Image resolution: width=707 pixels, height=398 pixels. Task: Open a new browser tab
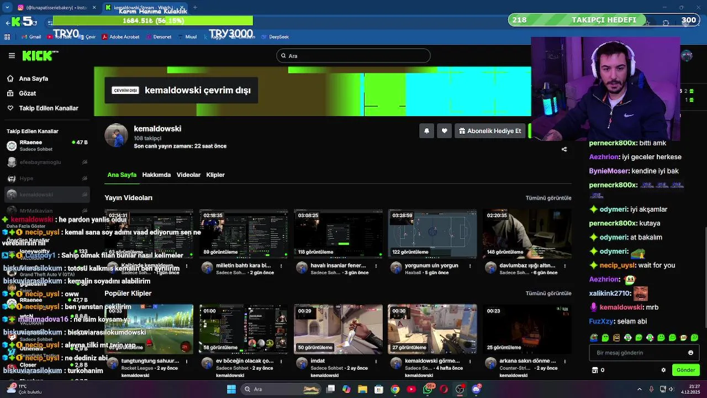pos(195,8)
